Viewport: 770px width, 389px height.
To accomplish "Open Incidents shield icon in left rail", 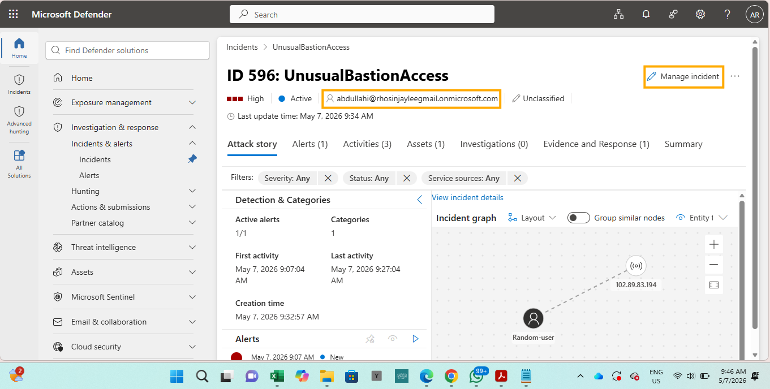I will tap(19, 84).
